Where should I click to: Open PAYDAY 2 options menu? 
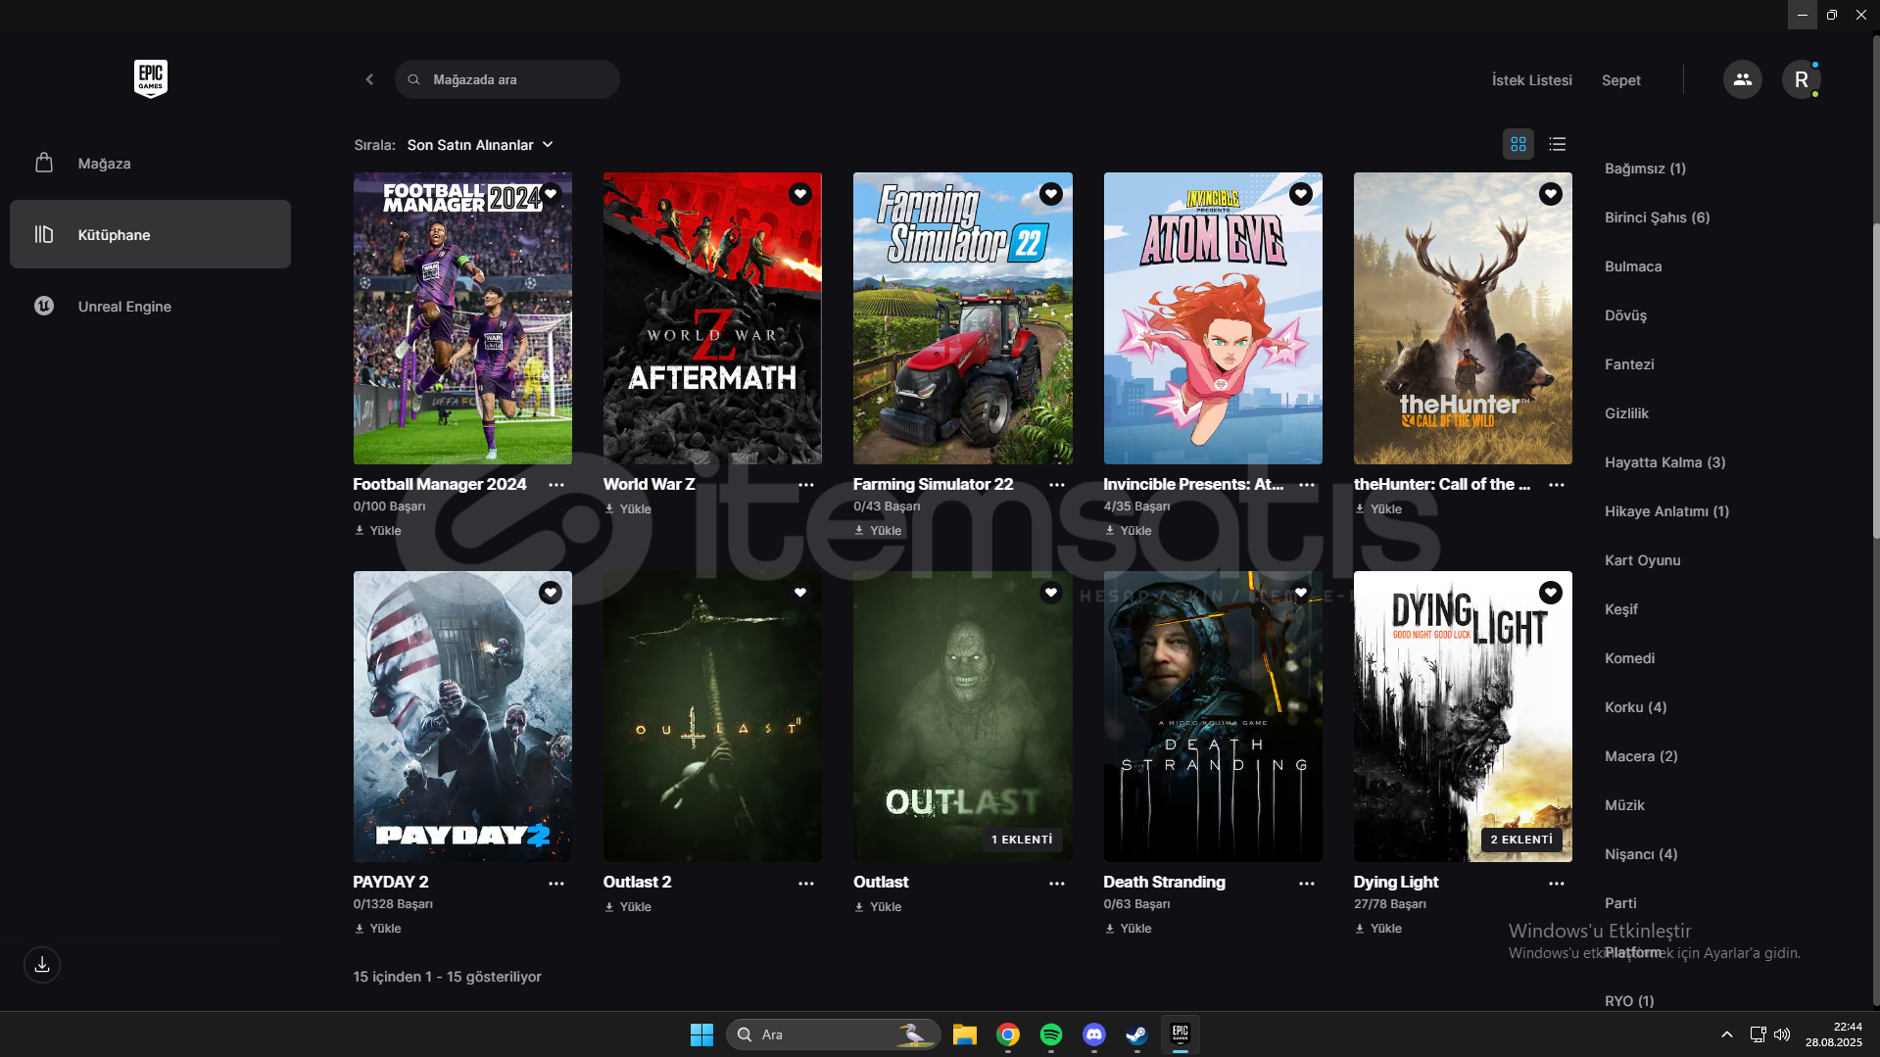[x=556, y=884]
